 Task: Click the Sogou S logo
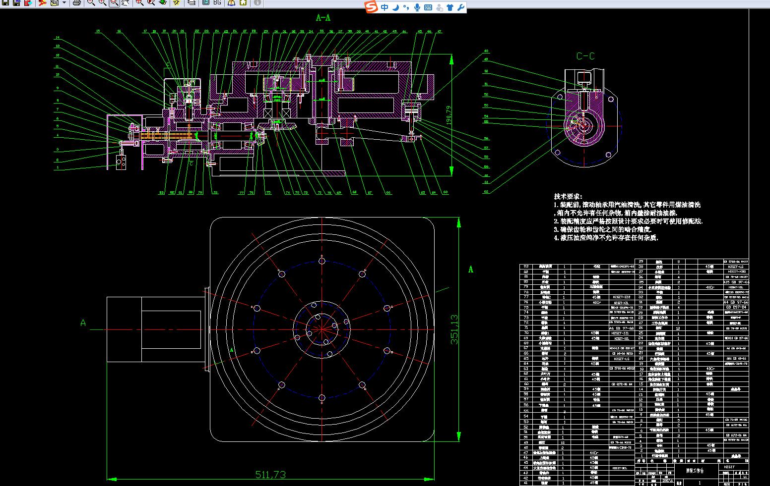pyautogui.click(x=372, y=7)
